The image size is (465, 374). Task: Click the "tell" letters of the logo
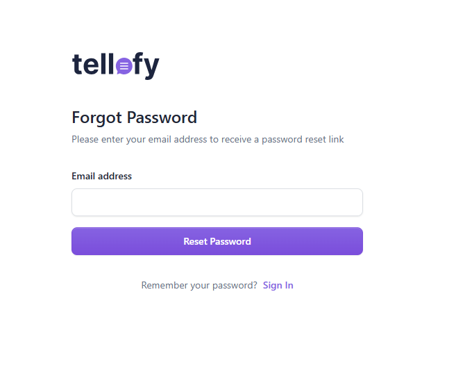click(x=93, y=63)
